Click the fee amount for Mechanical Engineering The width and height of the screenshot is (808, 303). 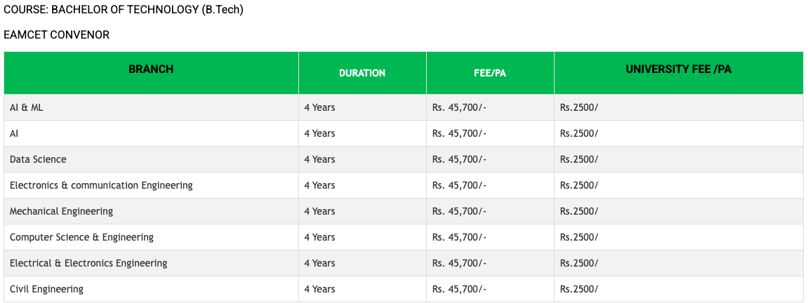click(x=459, y=211)
